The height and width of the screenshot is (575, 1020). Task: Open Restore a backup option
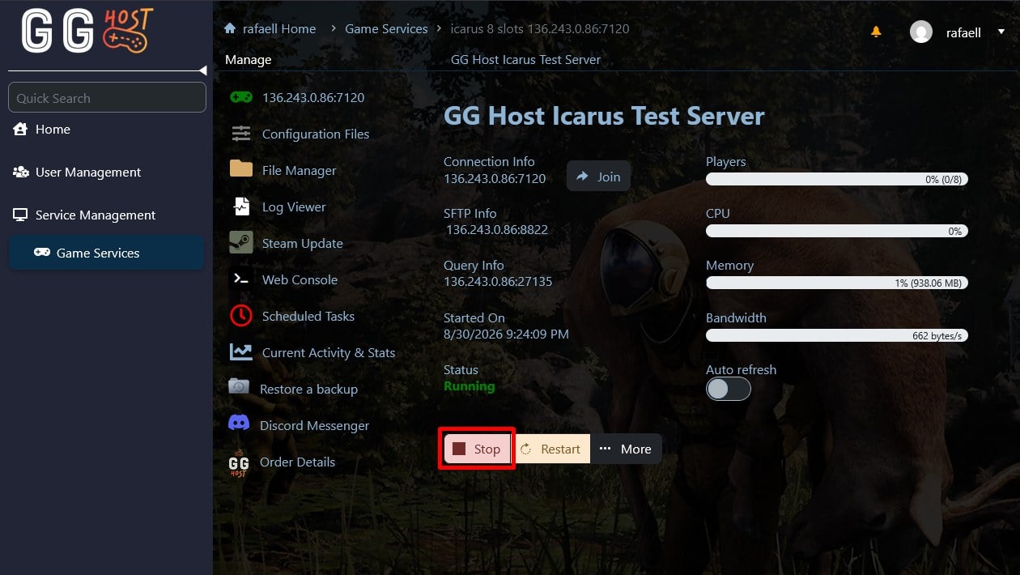[x=308, y=389]
